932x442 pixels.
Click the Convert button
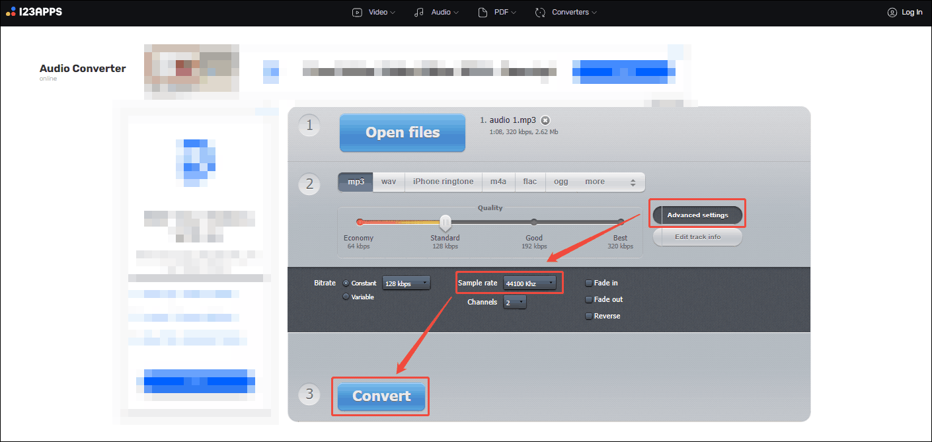381,396
